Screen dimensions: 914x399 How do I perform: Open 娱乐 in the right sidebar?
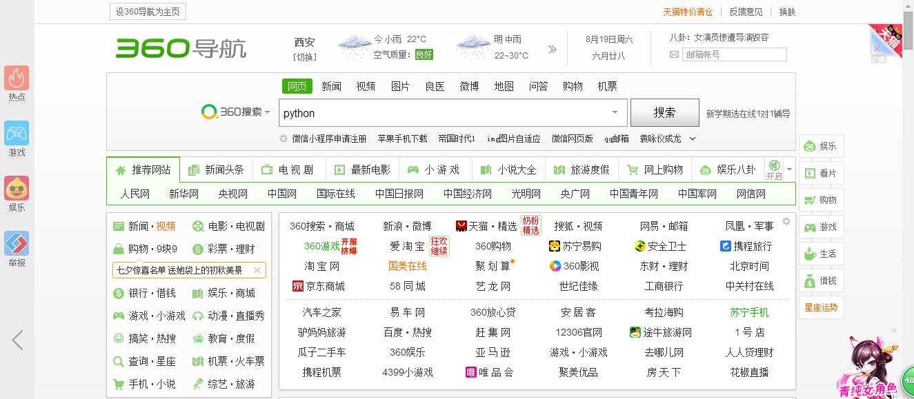(821, 146)
